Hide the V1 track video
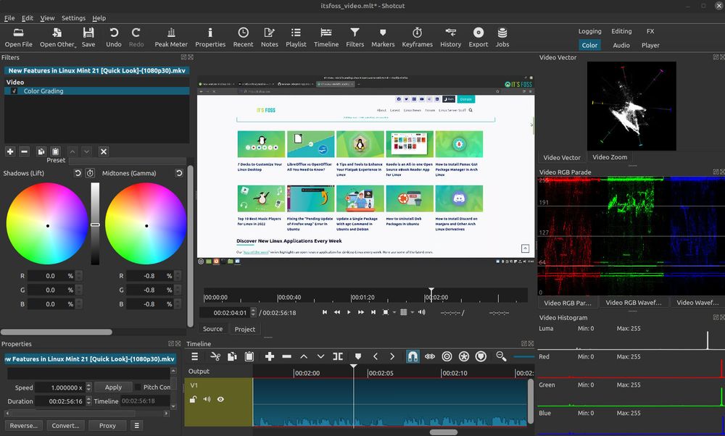This screenshot has height=436, width=725. pos(221,399)
